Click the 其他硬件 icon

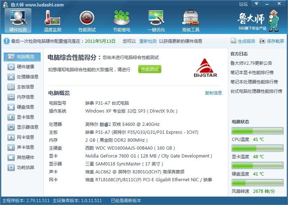(x=11, y=158)
